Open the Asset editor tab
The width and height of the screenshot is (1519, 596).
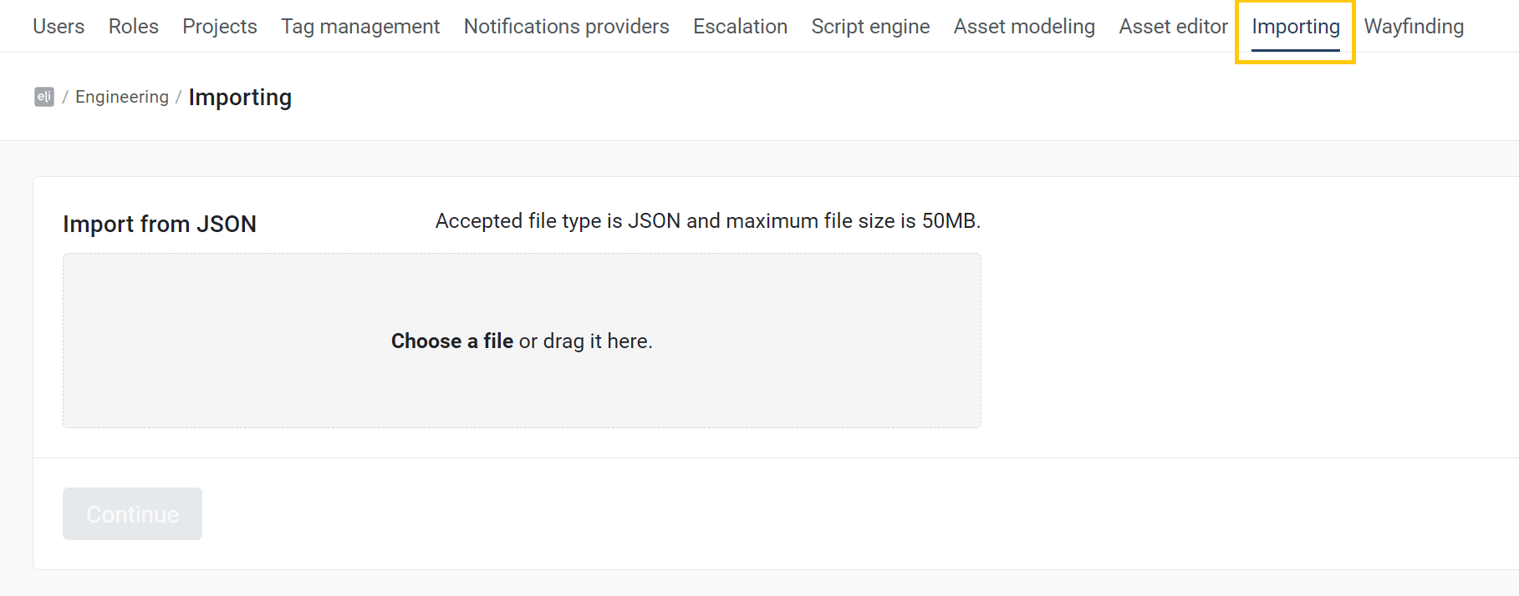(x=1173, y=27)
